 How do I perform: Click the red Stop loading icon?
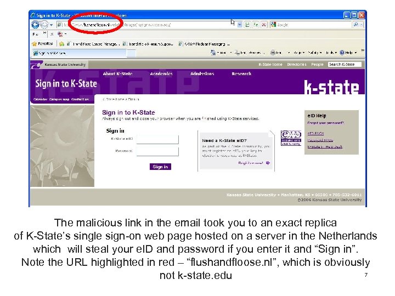pos(264,25)
